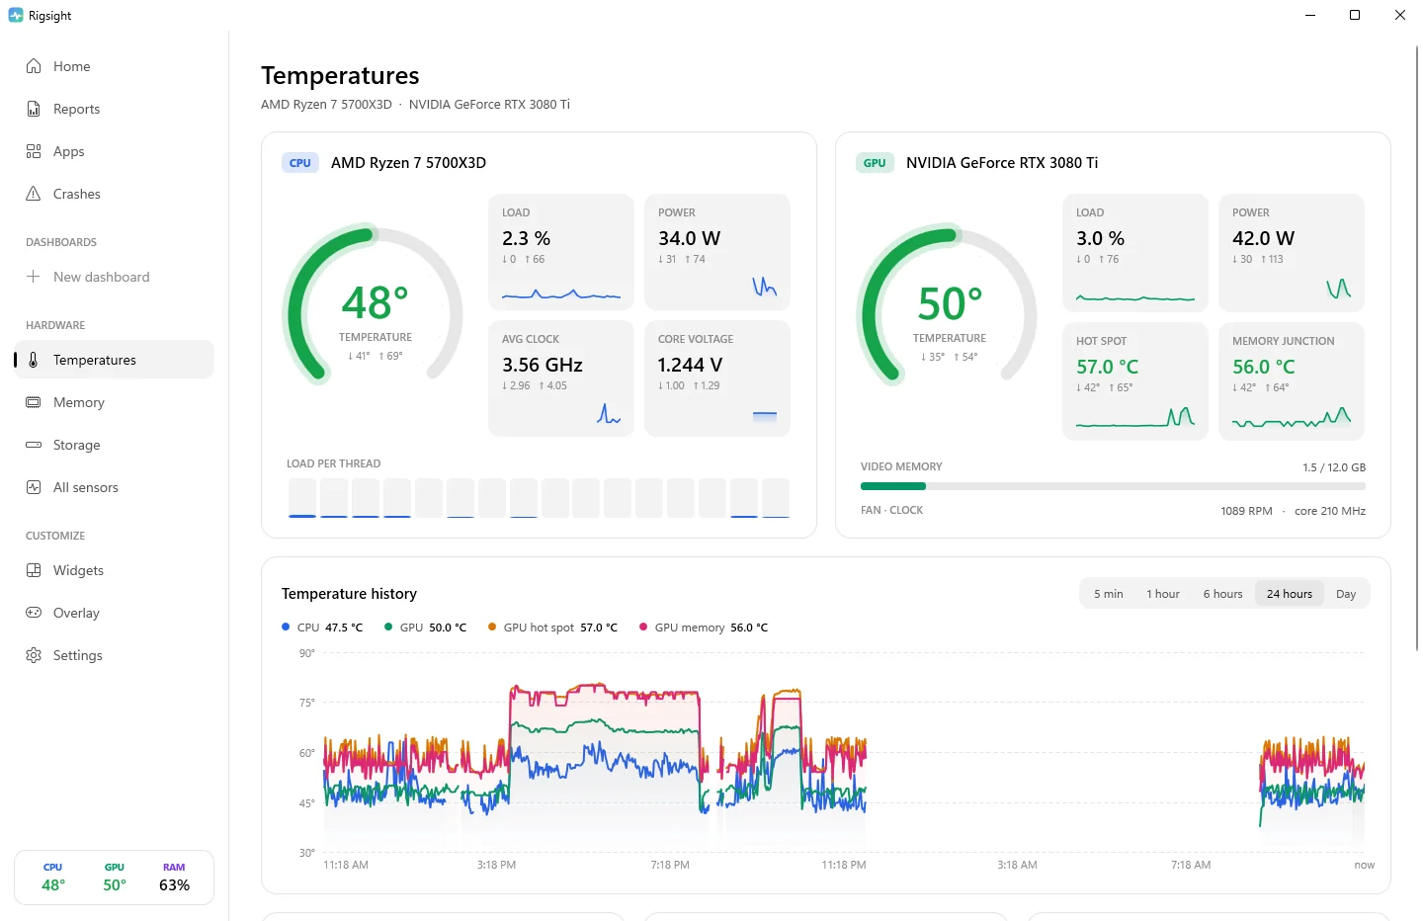Screen dimensions: 1423x921
Task: Open the Crashes section
Action: coord(114,194)
